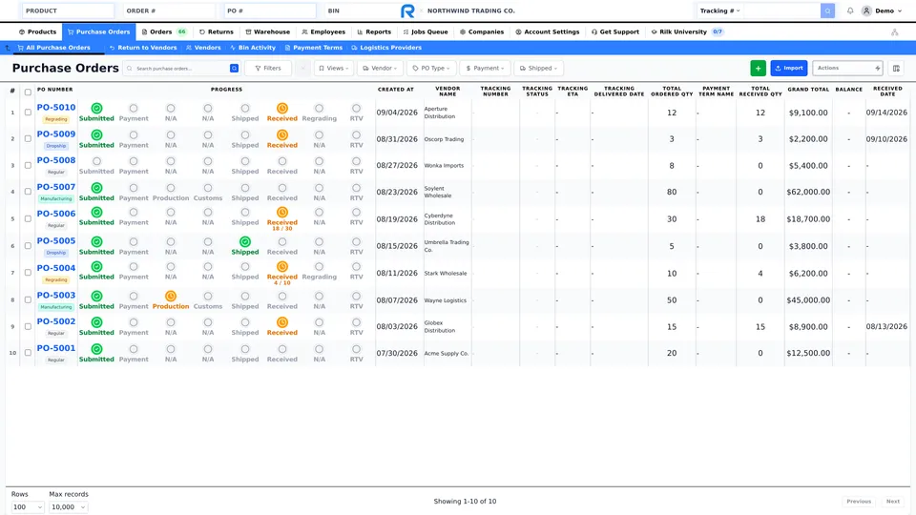Click the Shipped green icon for PO-5005
The image size is (916, 515).
[x=245, y=241]
